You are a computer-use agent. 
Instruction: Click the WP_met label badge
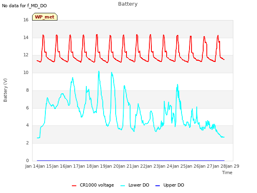click(x=45, y=17)
